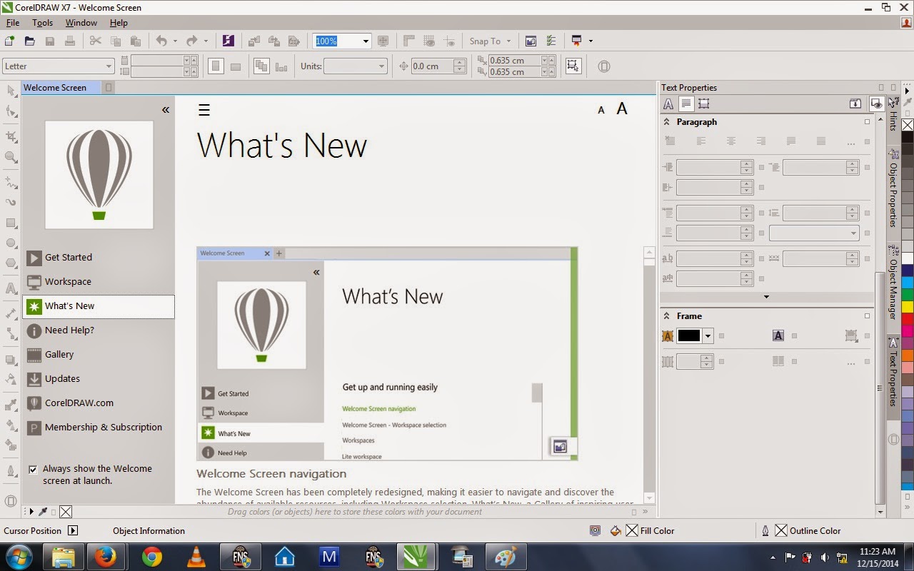
Task: Select the Shape tool in toolbox
Action: click(x=11, y=111)
